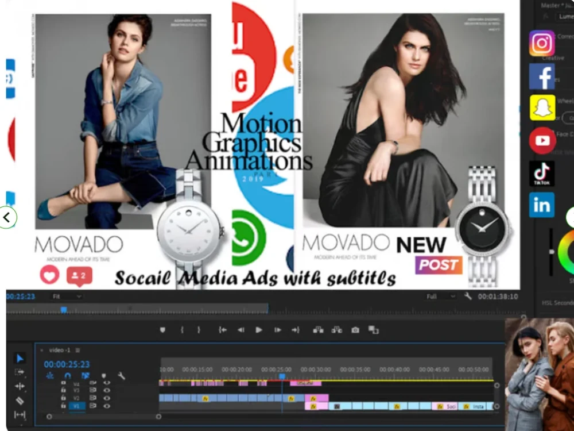This screenshot has height=431, width=574.
Task: Toggle visibility eye of track V2
Action: pyautogui.click(x=107, y=398)
